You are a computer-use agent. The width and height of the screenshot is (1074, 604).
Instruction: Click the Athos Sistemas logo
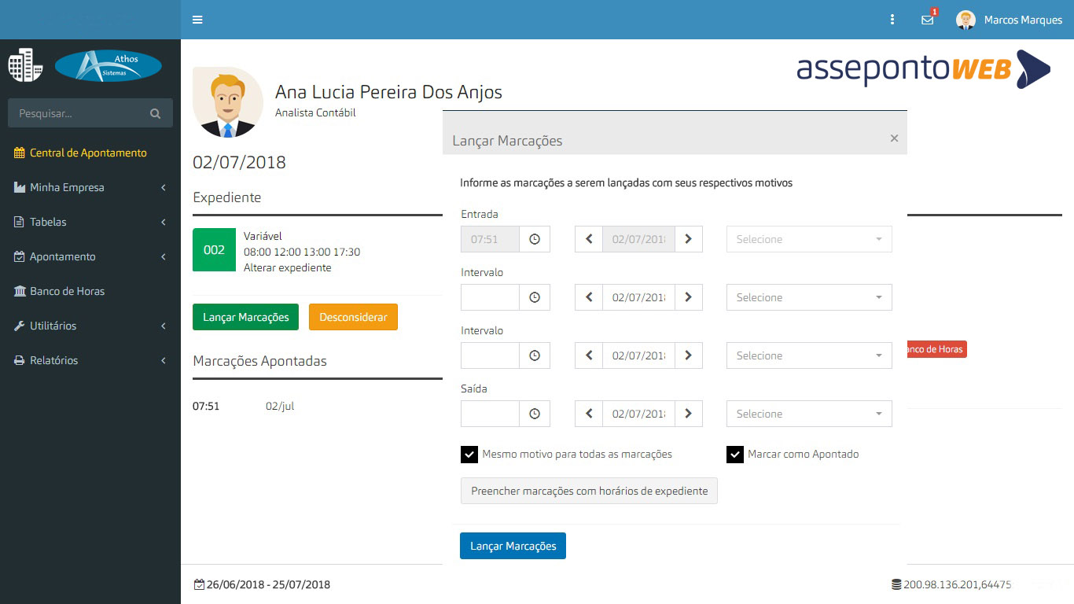pyautogui.click(x=109, y=66)
